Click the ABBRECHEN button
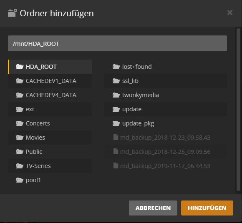Viewport: 242px width, 223px height. [x=153, y=208]
